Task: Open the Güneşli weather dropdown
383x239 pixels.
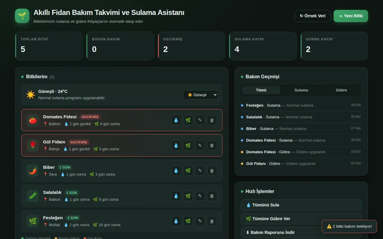Action: (200, 95)
